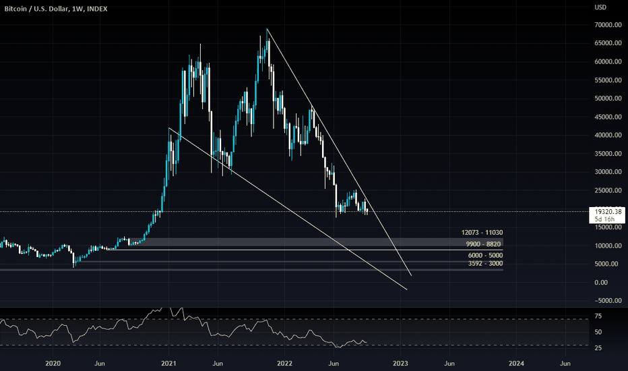Select the 9900 - 8820 zone label
628x371 pixels.
click(x=483, y=244)
